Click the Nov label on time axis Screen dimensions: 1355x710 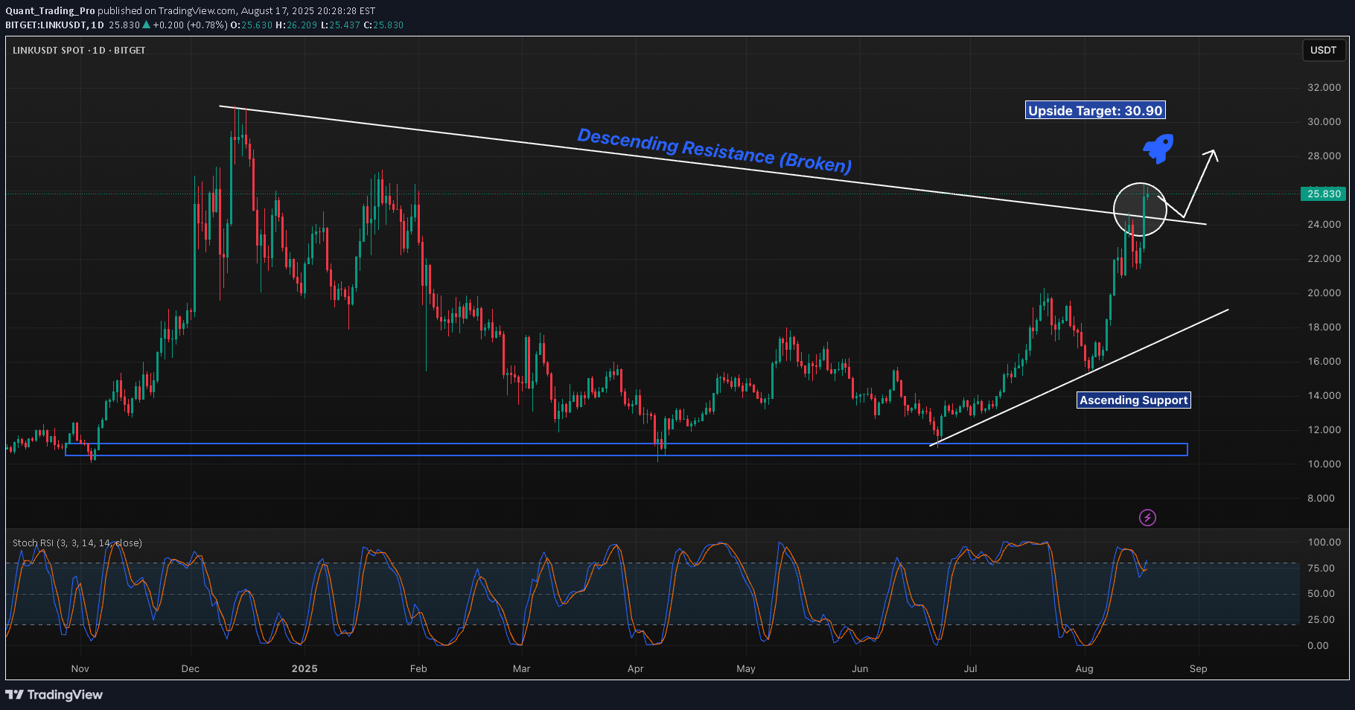click(80, 668)
